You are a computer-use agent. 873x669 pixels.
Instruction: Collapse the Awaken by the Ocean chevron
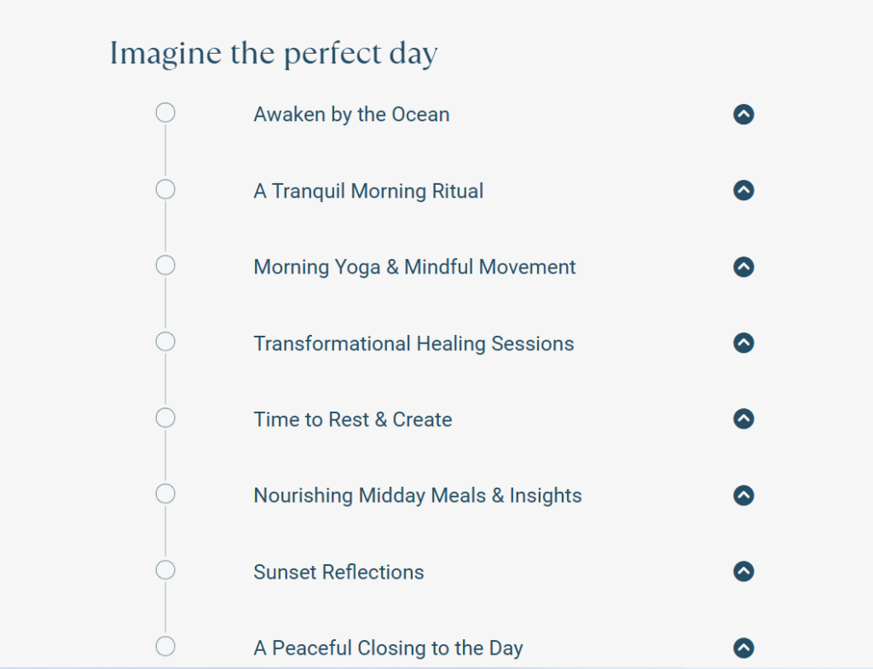click(743, 114)
